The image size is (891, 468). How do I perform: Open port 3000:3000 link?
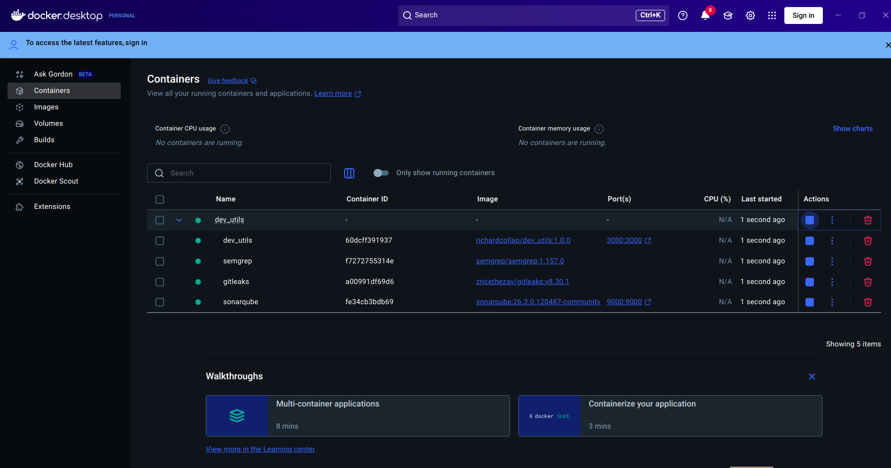(x=629, y=240)
